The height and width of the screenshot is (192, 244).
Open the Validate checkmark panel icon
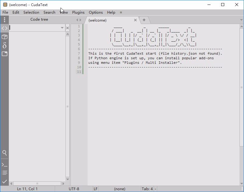(5, 181)
